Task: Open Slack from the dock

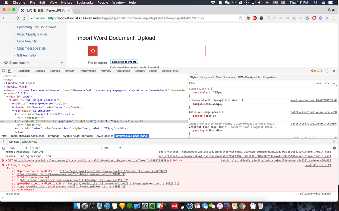Action: click(x=159, y=206)
